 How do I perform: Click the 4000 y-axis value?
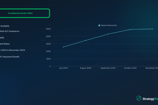(x=48, y=36)
